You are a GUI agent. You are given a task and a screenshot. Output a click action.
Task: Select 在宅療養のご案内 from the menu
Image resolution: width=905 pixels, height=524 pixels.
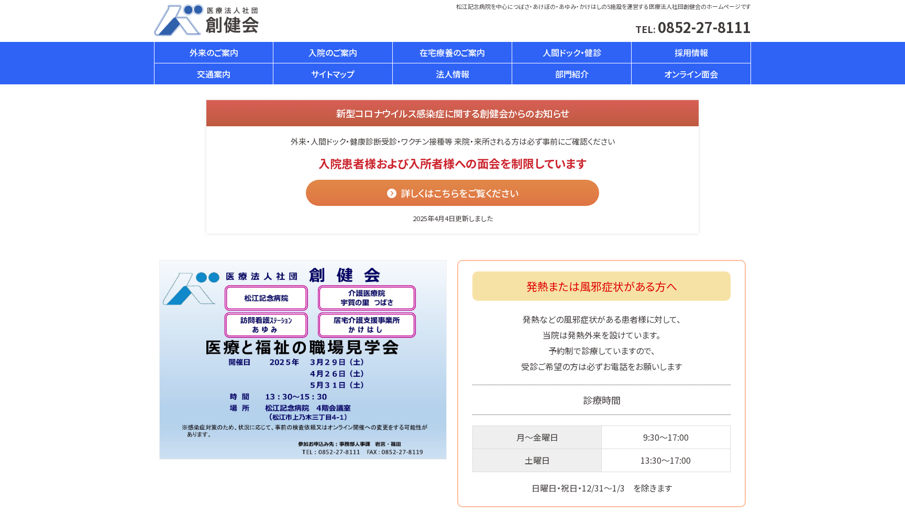coord(451,52)
